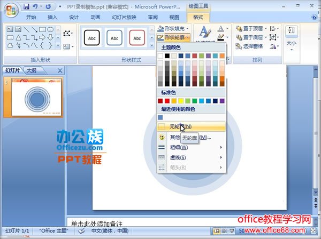The image size is (321, 239).
Task: Switch to the 幻灯片 pane tab
Action: [12, 70]
